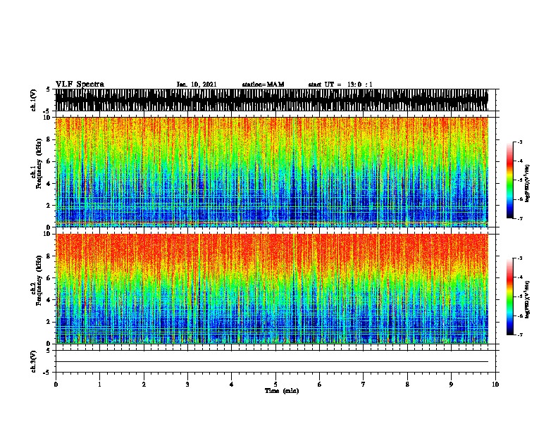Click the "6" kHz tick of ch.2 spectrogram

point(49,278)
